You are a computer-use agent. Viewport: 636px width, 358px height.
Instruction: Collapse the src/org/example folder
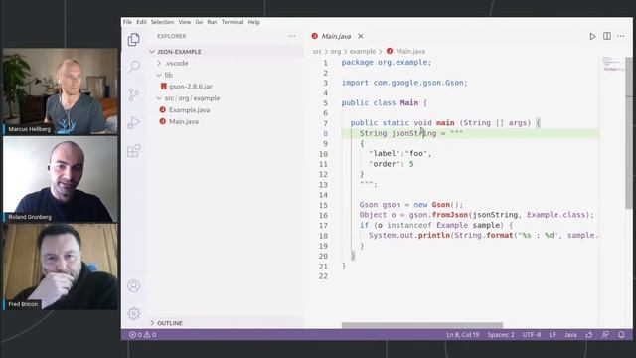159,98
